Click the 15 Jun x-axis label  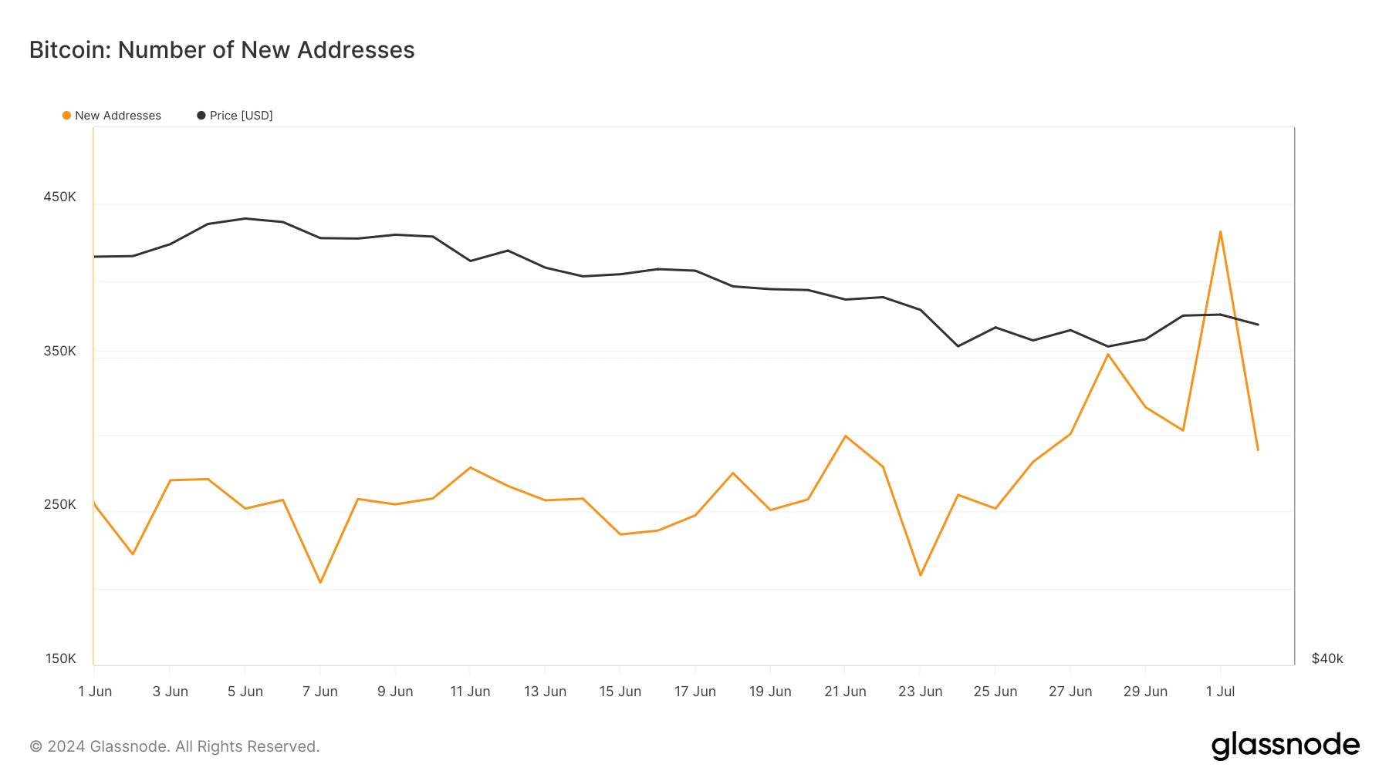(620, 692)
